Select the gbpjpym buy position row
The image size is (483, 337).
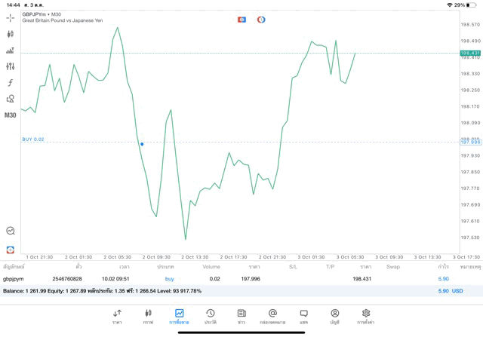(226, 279)
